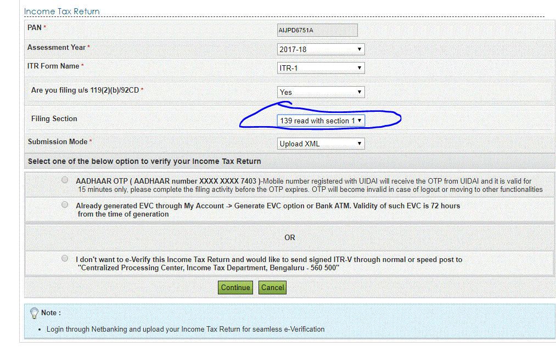Open the ITR Form Name dropdown
Screen dimensions: 556x358
321,67
